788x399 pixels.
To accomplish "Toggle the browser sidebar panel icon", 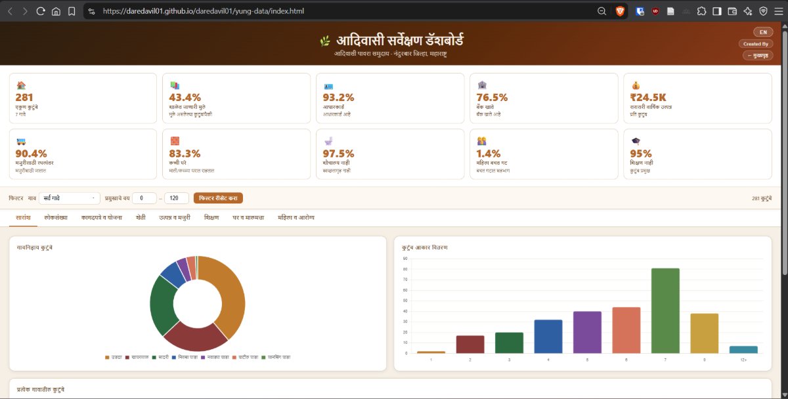I will [x=716, y=11].
